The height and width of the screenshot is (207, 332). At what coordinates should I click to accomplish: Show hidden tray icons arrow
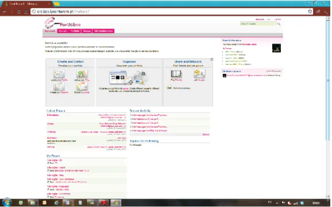(x=277, y=203)
